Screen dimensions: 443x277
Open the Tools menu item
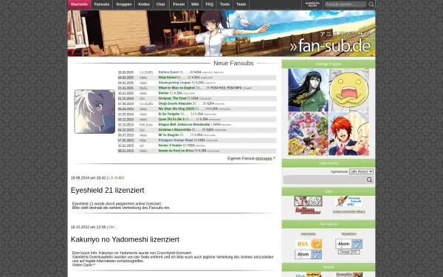pos(224,4)
